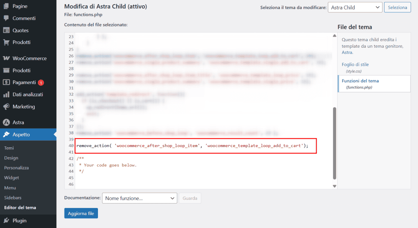Open Editor del tema submenu item

(x=20, y=208)
